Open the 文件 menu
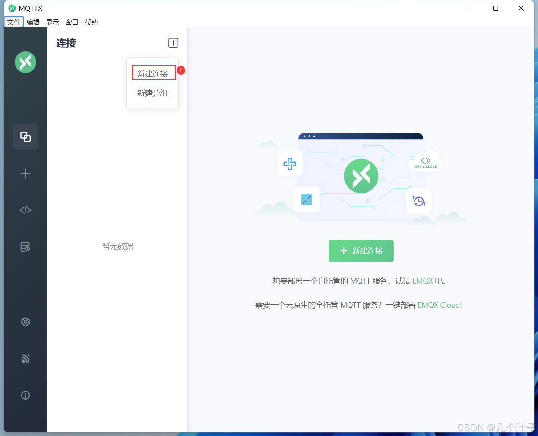The image size is (538, 436). pos(14,22)
